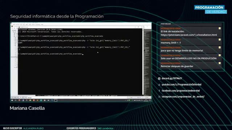Screen dimensions: 232x130
Task: Open the discord.gg/FKTMe2Y link
Action: point(172,78)
